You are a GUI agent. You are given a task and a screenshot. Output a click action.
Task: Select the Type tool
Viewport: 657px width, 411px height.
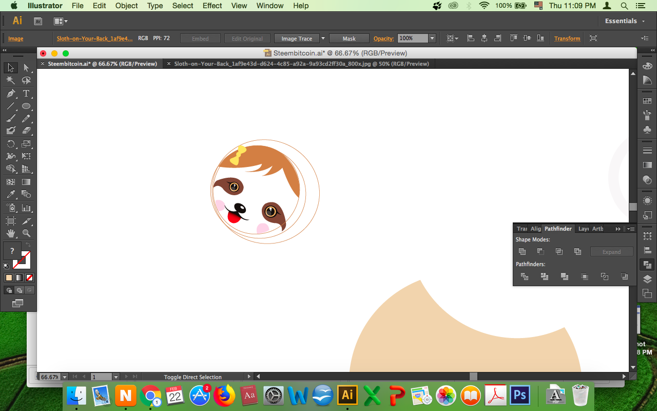click(x=26, y=94)
